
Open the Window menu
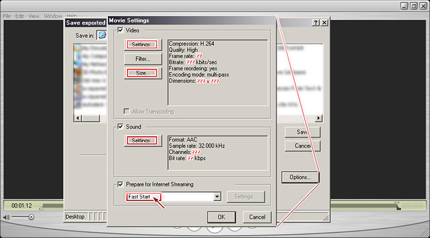coord(53,16)
